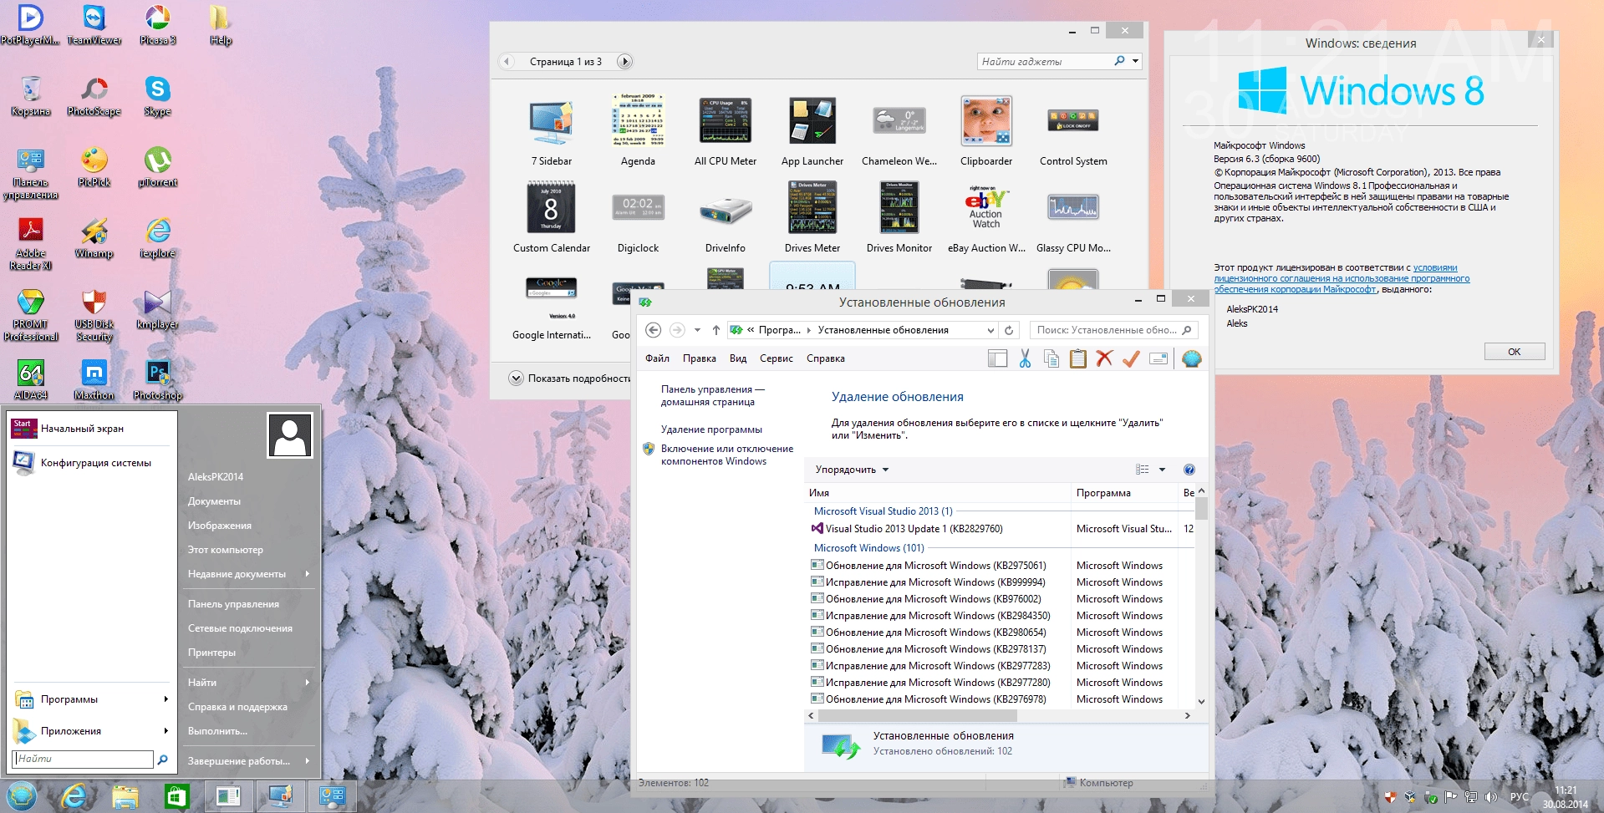Open the 7 Sidebar gadget

[551, 131]
